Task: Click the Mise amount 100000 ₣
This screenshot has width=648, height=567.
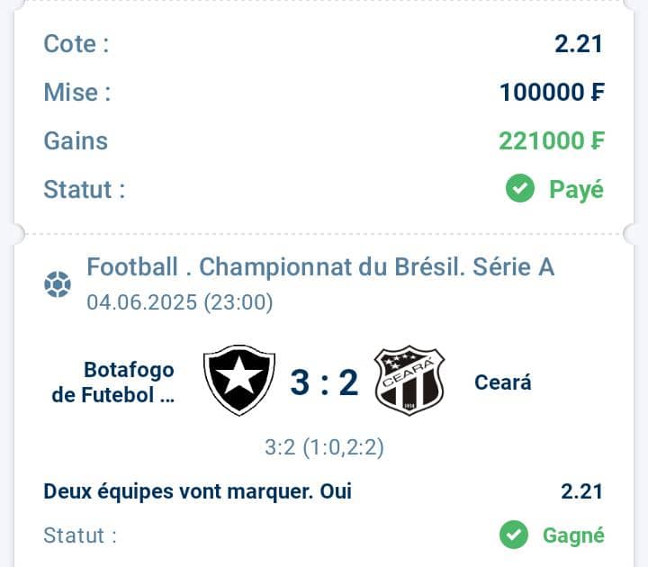Action: 552,92
